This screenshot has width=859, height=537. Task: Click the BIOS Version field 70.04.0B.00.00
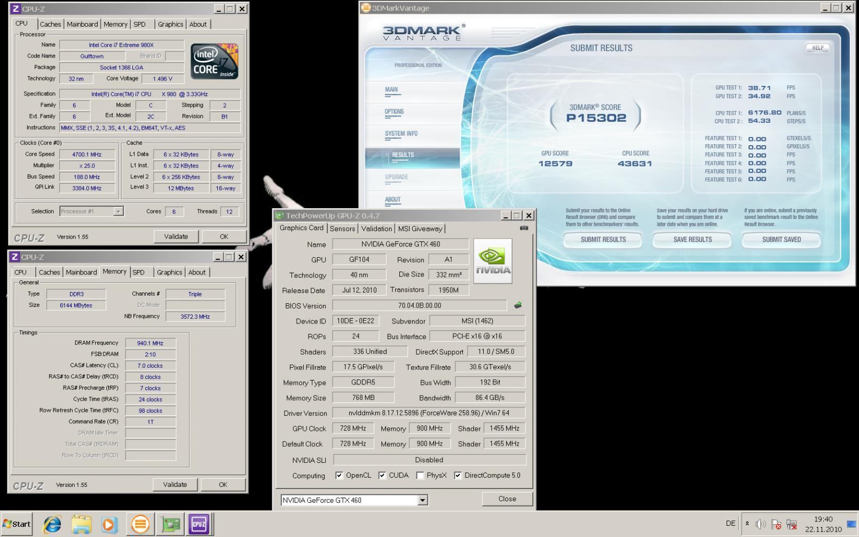(420, 305)
